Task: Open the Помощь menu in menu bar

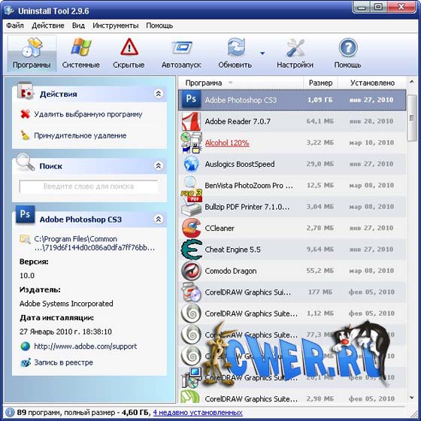Action: click(x=159, y=26)
